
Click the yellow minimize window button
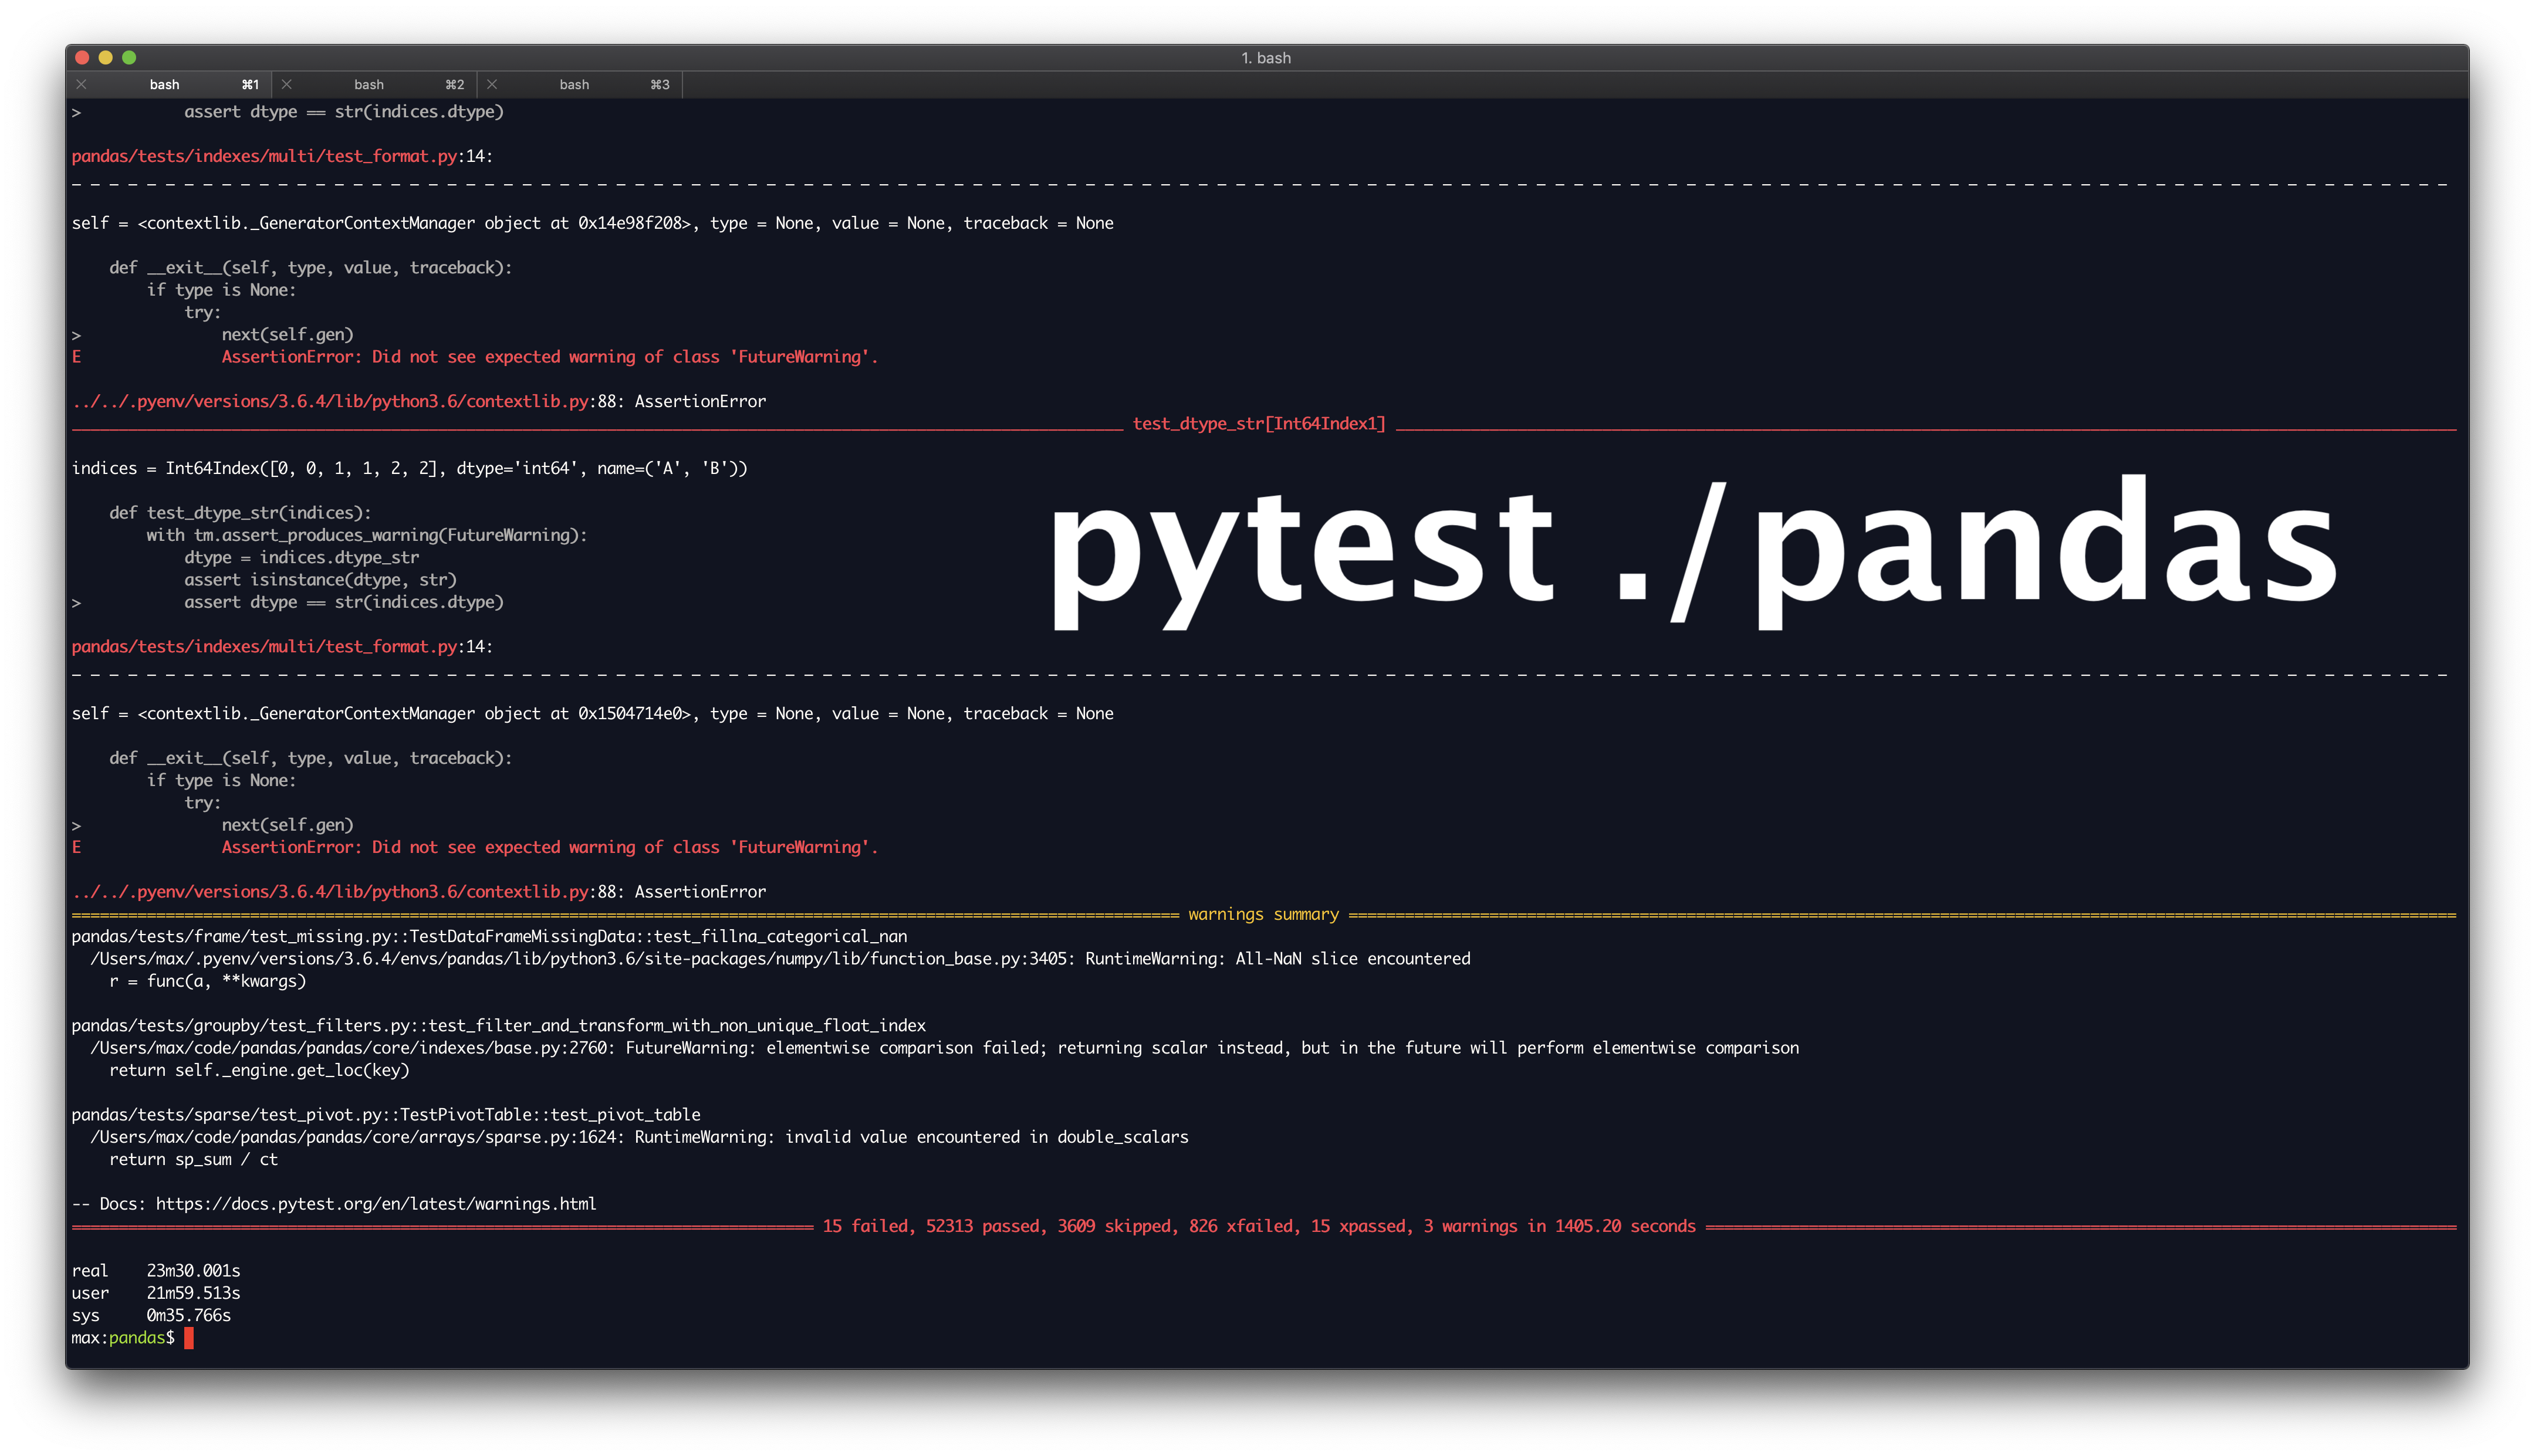(x=106, y=58)
